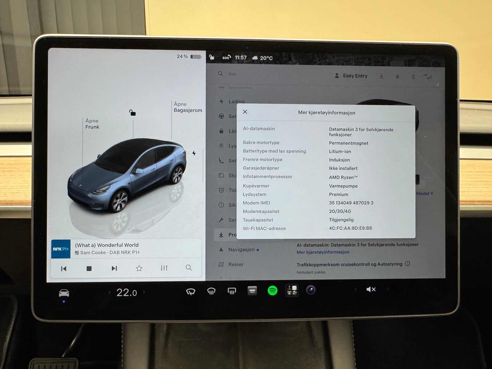492x369 pixels.
Task: Open the Frunk via Åpne Frunk
Action: point(92,124)
